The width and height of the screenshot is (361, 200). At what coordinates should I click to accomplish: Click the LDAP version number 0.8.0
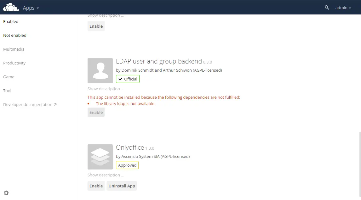(x=208, y=62)
